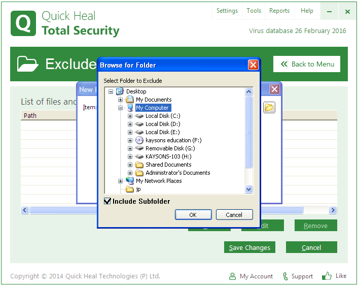This screenshot has height=286, width=358.
Task: Click the Support phone icon
Action: [286, 276]
